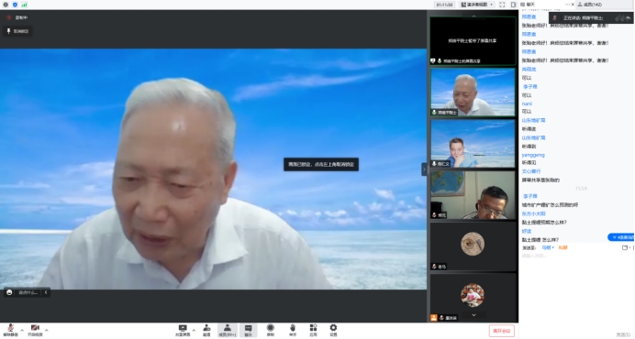The image size is (635, 339).
Task: Expand the microphone audio options arrow
Action: click(22, 330)
